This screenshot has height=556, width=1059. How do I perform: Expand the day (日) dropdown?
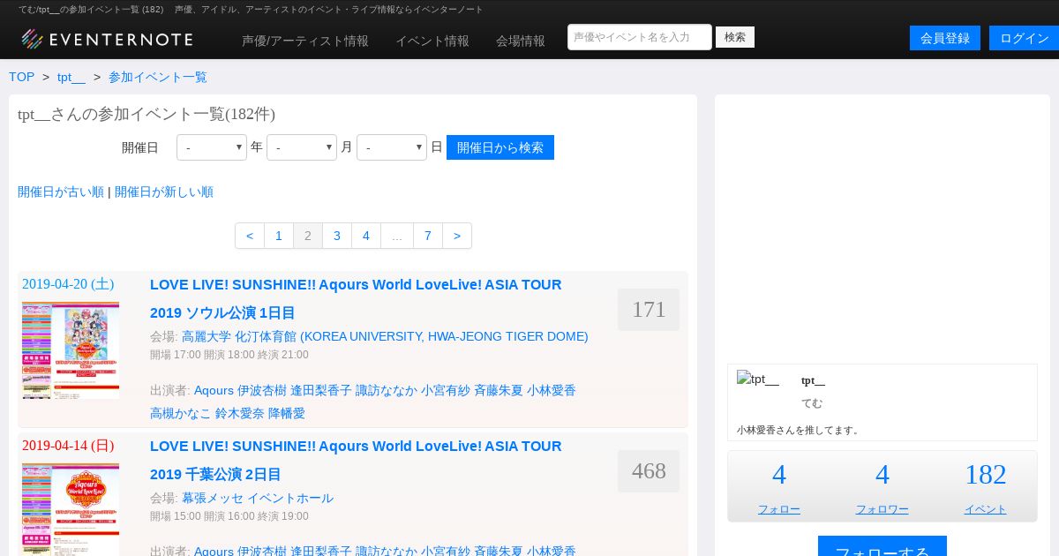point(392,147)
